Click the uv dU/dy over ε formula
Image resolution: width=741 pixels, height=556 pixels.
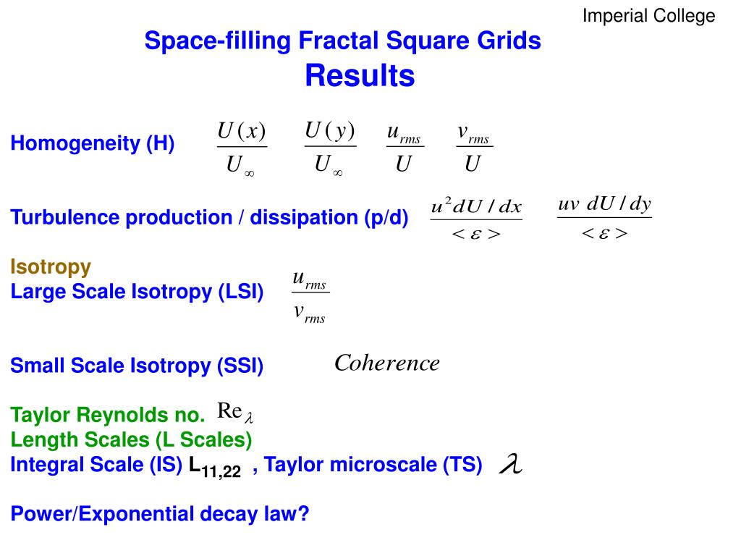(x=604, y=218)
